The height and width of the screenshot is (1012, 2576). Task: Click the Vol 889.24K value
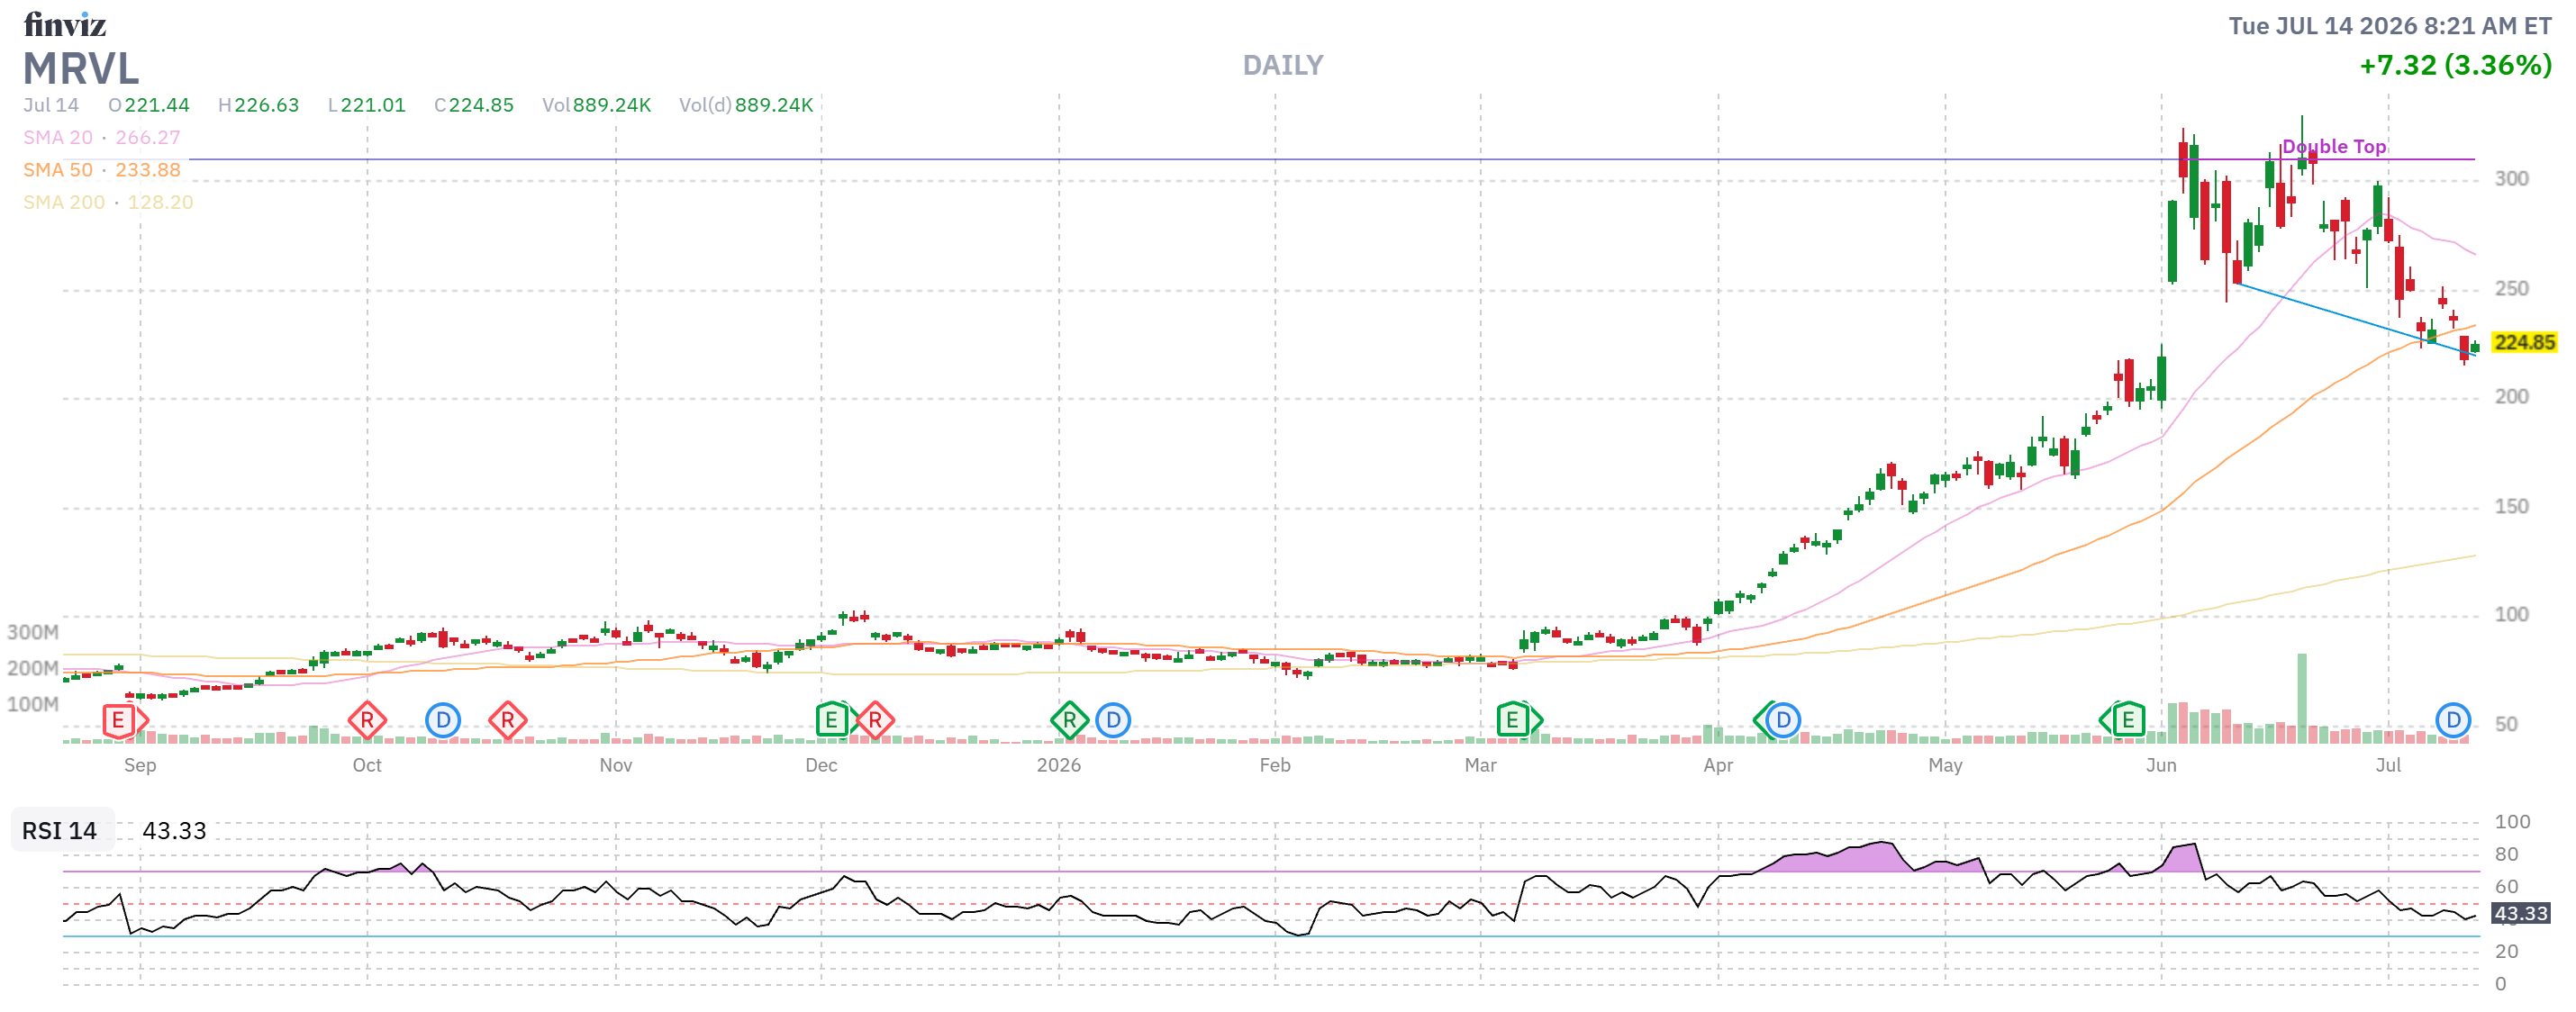tap(612, 105)
